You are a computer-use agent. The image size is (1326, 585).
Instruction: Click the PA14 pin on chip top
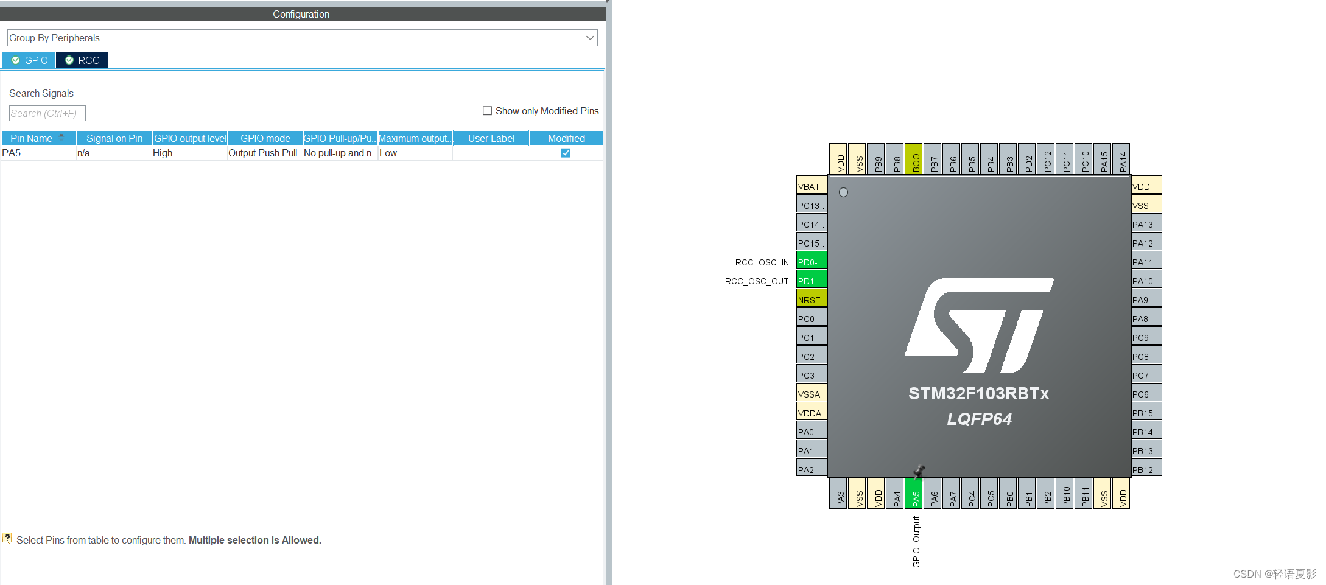(x=1122, y=159)
